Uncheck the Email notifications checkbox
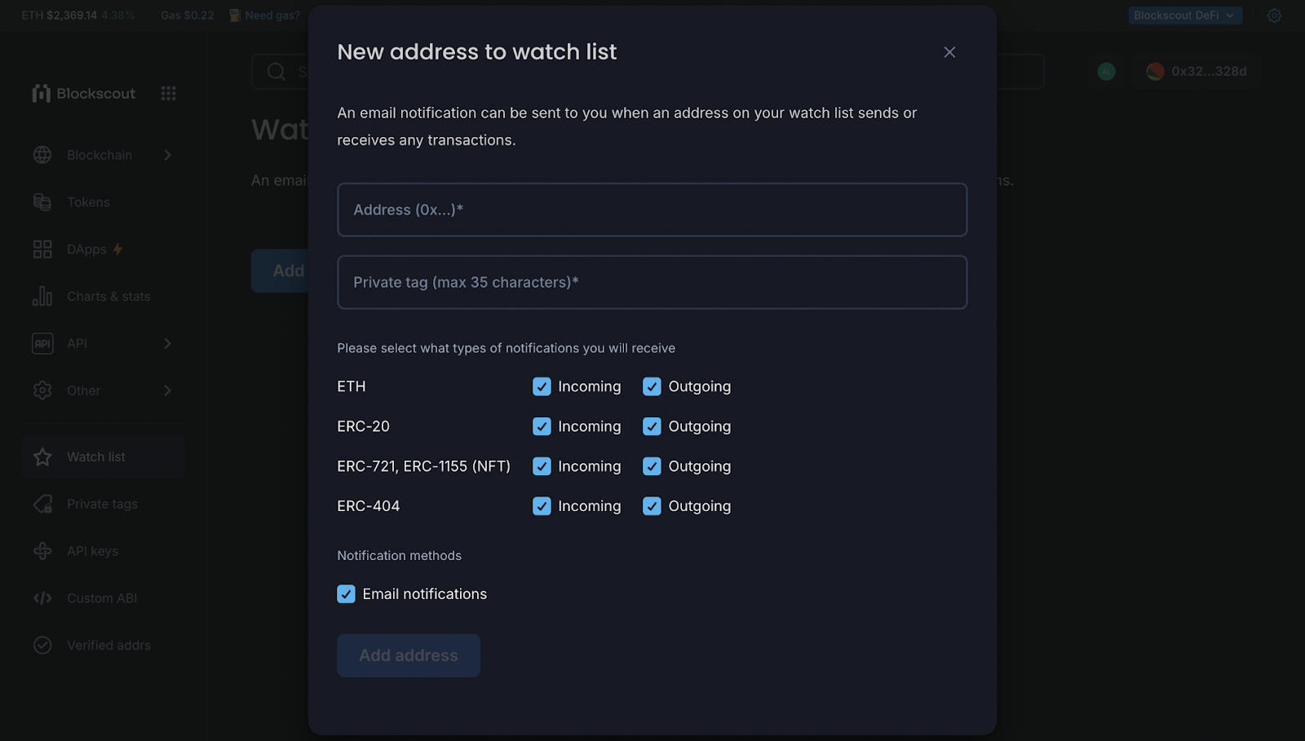This screenshot has height=741, width=1305. [346, 593]
